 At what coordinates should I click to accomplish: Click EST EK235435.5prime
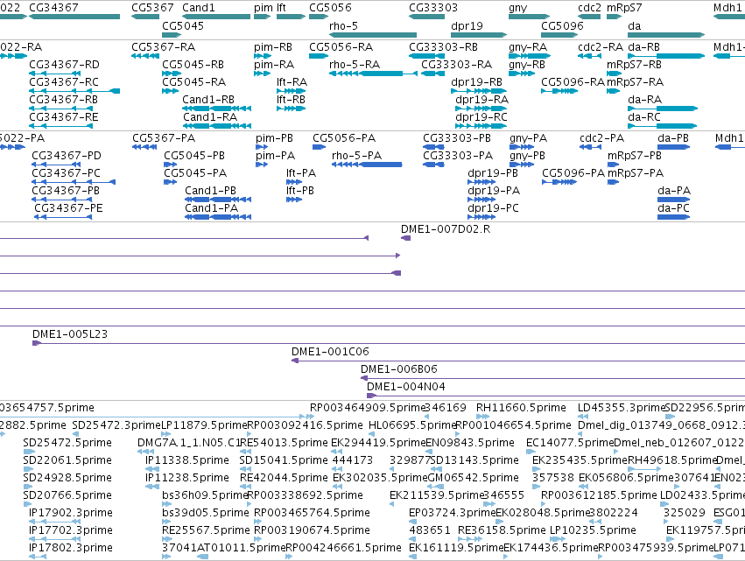(537, 469)
